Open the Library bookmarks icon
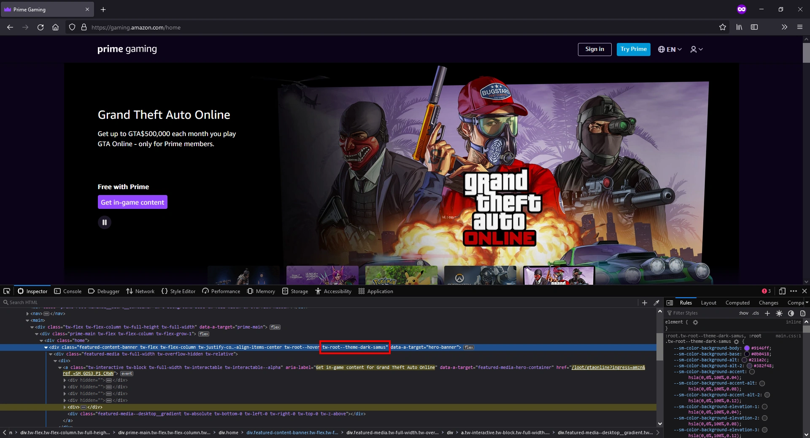The image size is (810, 438). pos(739,27)
